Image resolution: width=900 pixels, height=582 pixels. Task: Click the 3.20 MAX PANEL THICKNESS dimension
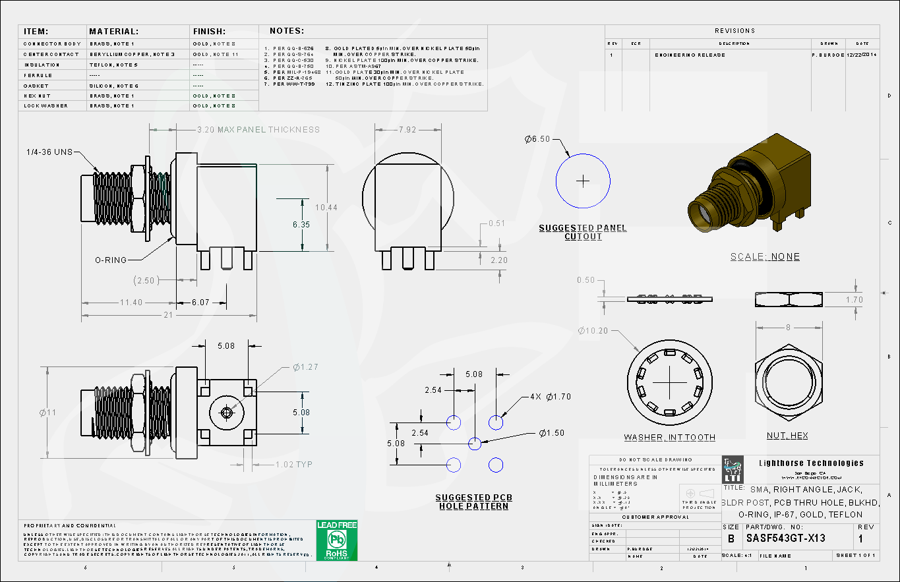258,130
